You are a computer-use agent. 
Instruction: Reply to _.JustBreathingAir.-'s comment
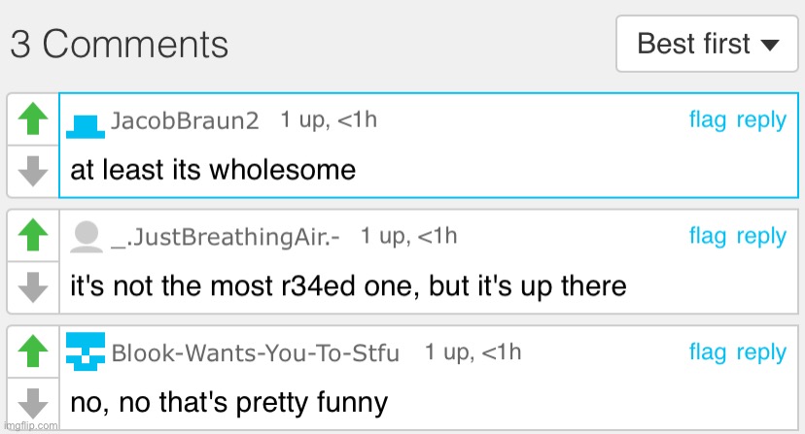point(761,238)
